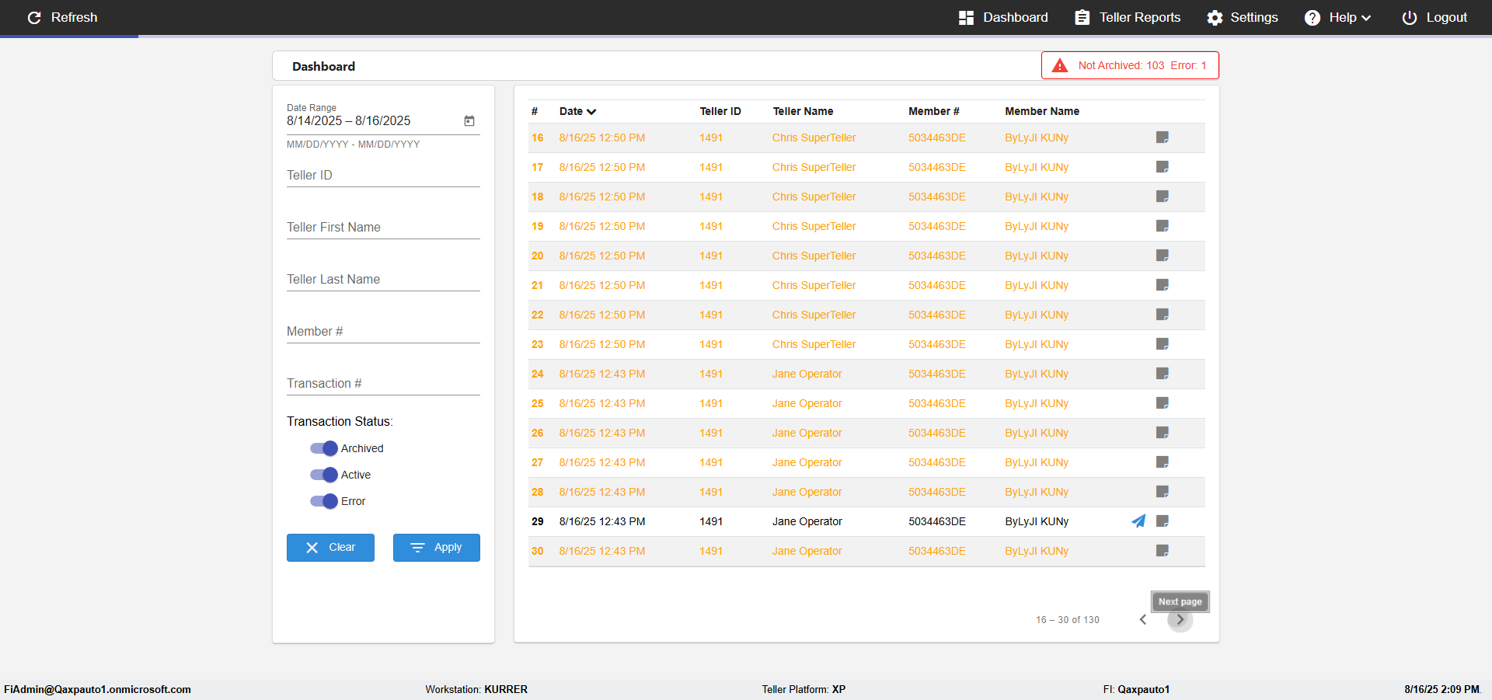Open the note icon for row 30
Viewport: 1492px width, 700px height.
pyautogui.click(x=1163, y=551)
